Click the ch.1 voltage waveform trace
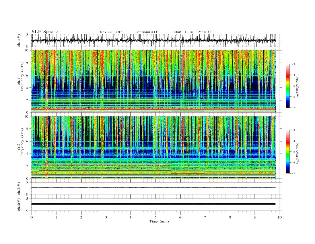This screenshot has height=244, width=315. pos(154,40)
